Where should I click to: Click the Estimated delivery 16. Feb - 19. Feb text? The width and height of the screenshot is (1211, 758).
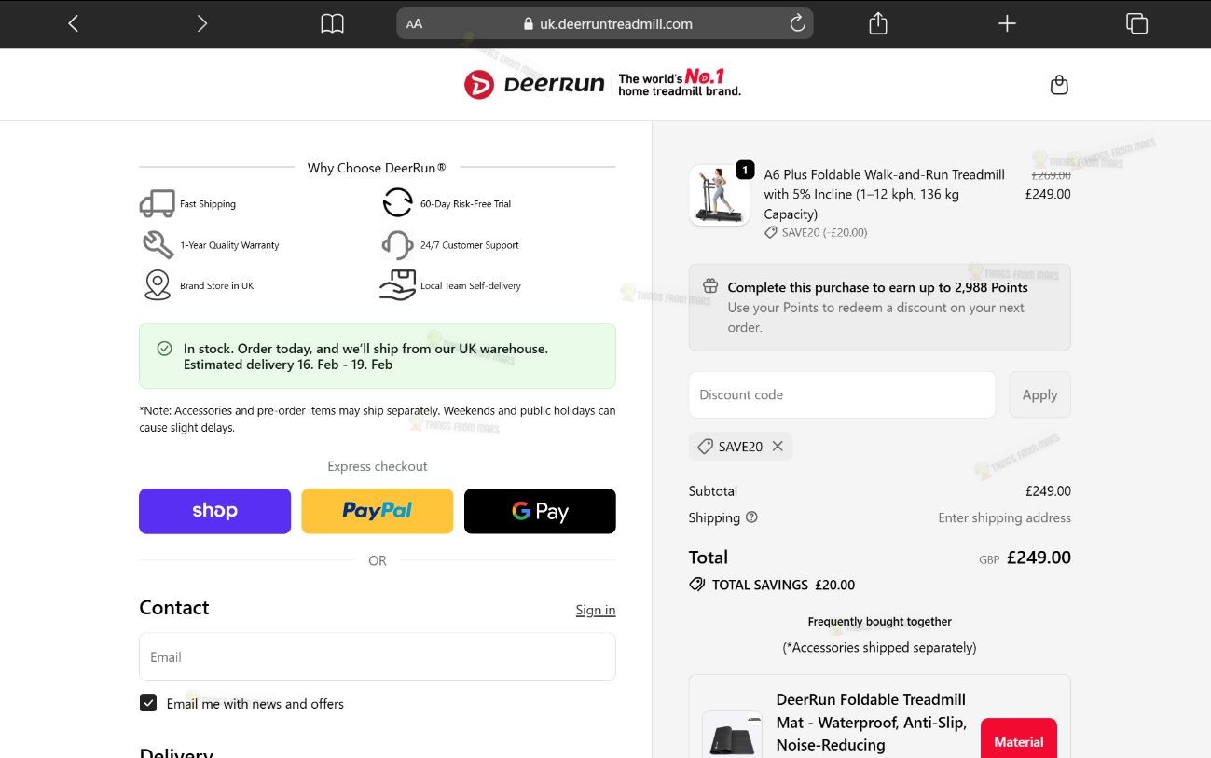coord(288,365)
